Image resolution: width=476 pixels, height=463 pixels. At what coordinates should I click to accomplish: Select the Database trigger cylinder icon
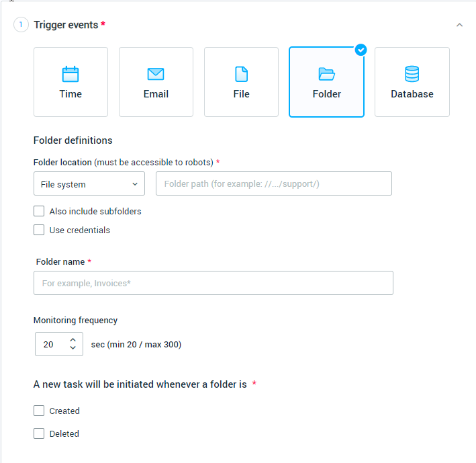click(x=412, y=74)
